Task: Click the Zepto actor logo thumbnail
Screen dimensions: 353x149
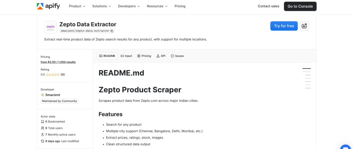Action: point(50,27)
